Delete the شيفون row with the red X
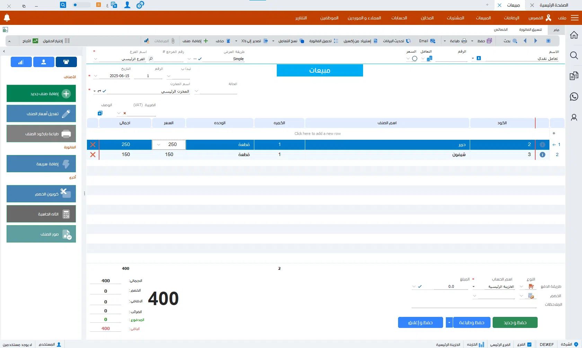The width and height of the screenshot is (582, 348). [x=93, y=155]
